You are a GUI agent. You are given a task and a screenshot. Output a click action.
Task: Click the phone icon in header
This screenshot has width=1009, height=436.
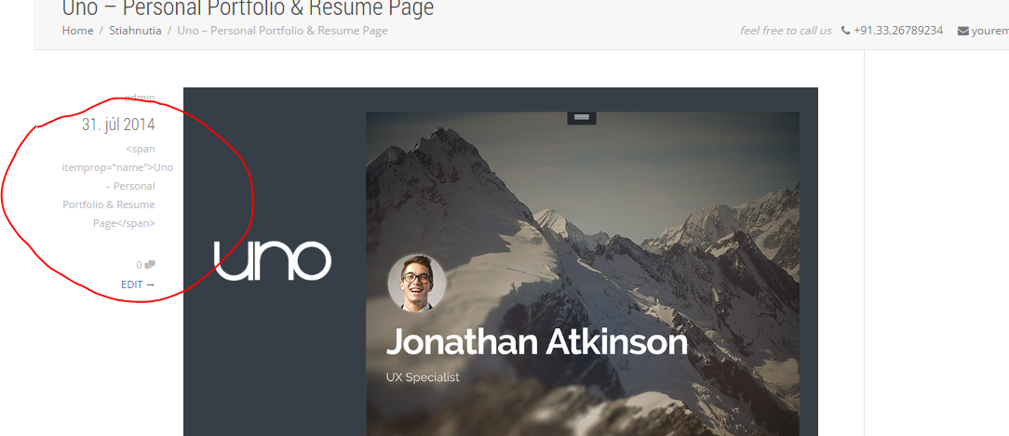pos(845,31)
